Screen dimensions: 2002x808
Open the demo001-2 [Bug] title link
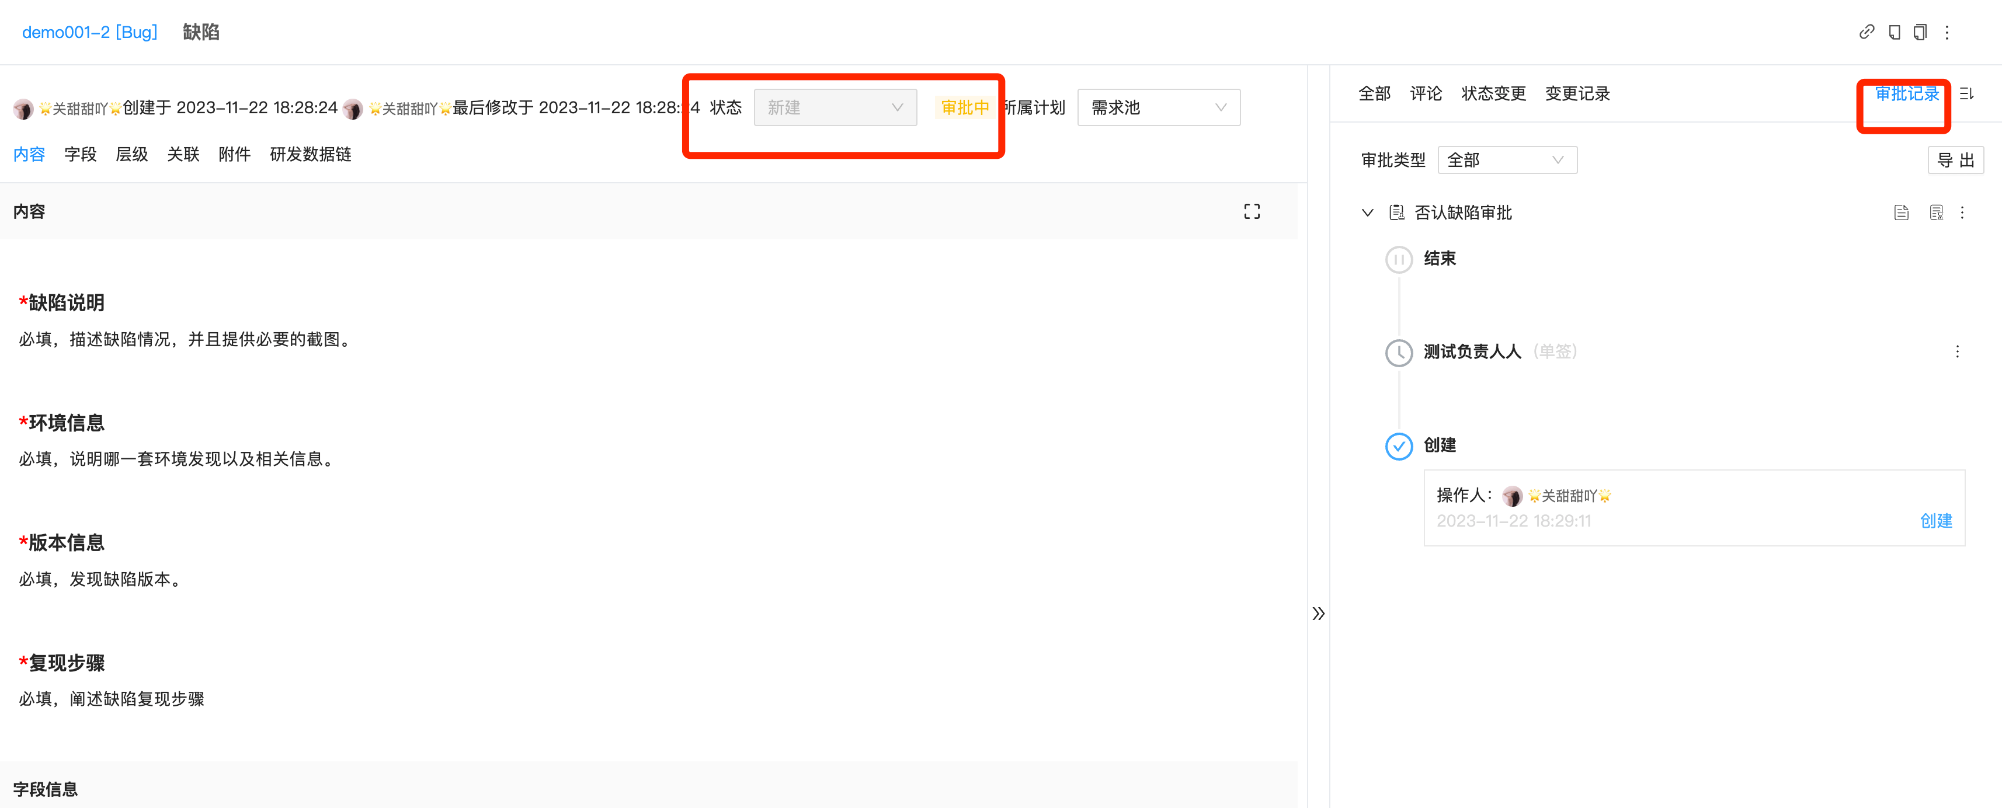(x=89, y=32)
